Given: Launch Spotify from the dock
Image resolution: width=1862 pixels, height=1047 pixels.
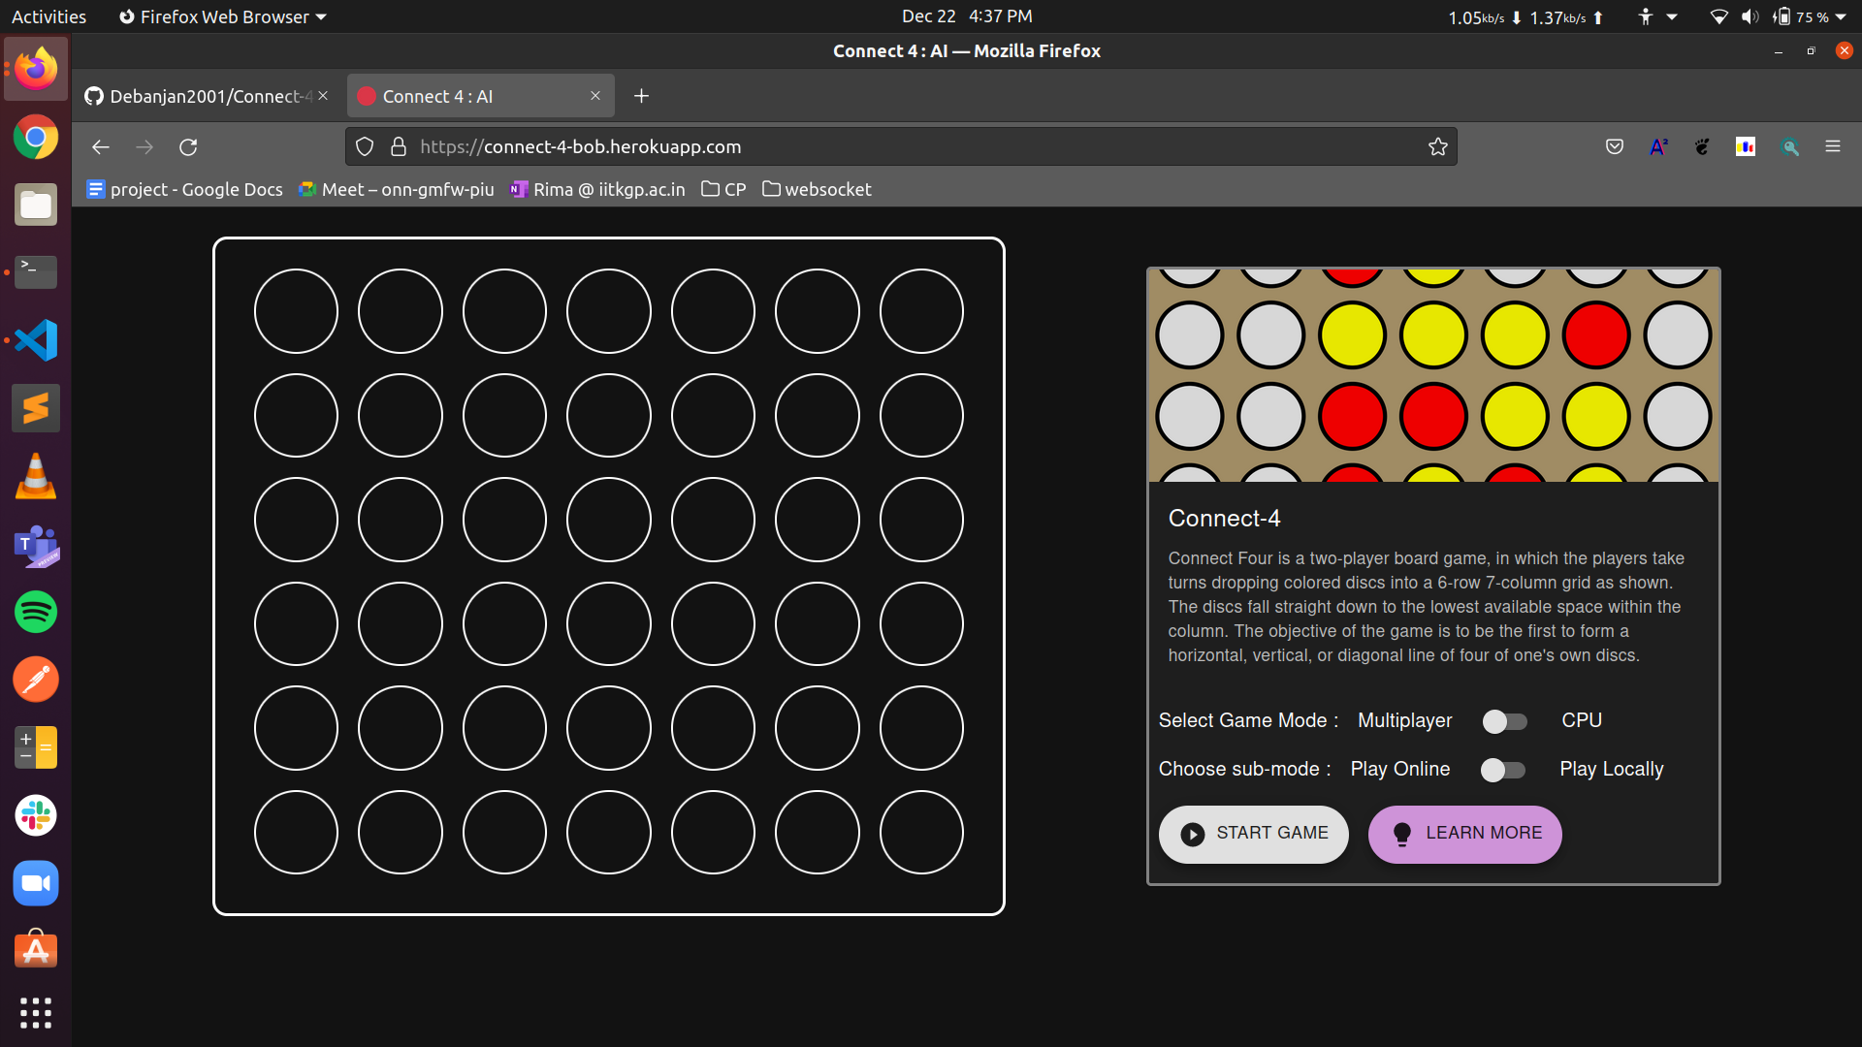Looking at the screenshot, I should (36, 612).
